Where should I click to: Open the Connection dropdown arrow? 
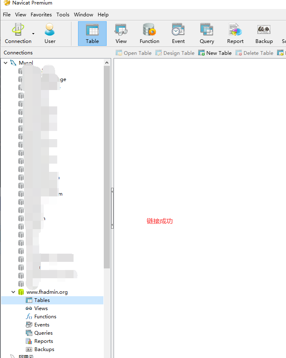tap(33, 34)
